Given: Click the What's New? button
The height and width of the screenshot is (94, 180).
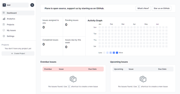Looking at the screenshot, I should (x=143, y=8).
